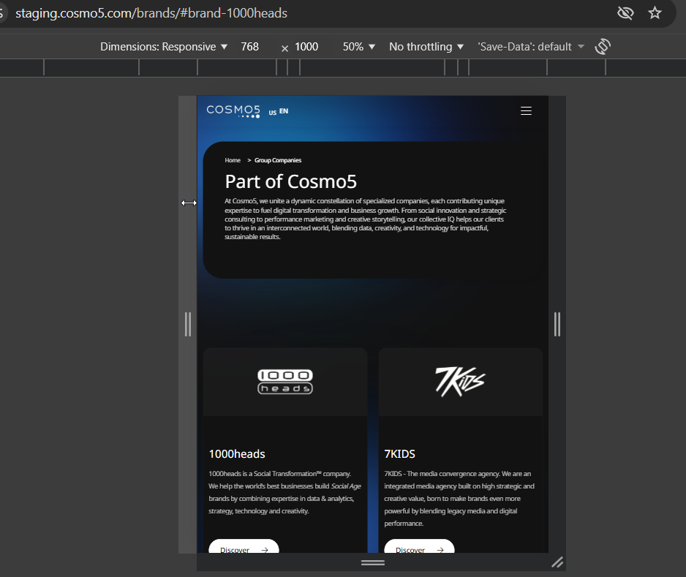
Task: Bookmark this page with the star icon
Action: click(655, 12)
